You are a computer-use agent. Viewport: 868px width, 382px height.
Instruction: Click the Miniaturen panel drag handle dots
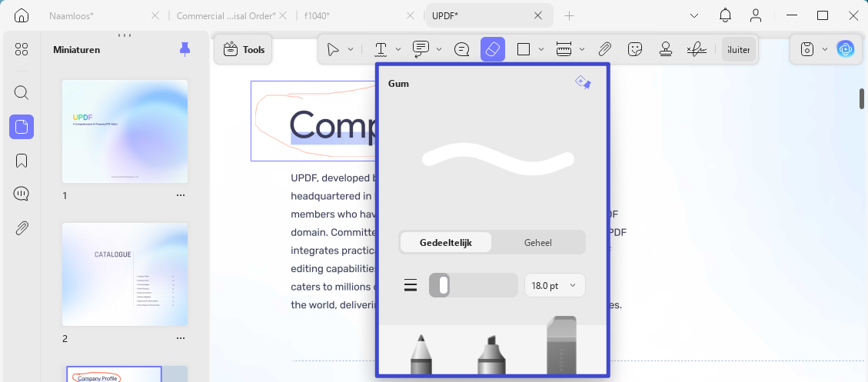pos(125,35)
